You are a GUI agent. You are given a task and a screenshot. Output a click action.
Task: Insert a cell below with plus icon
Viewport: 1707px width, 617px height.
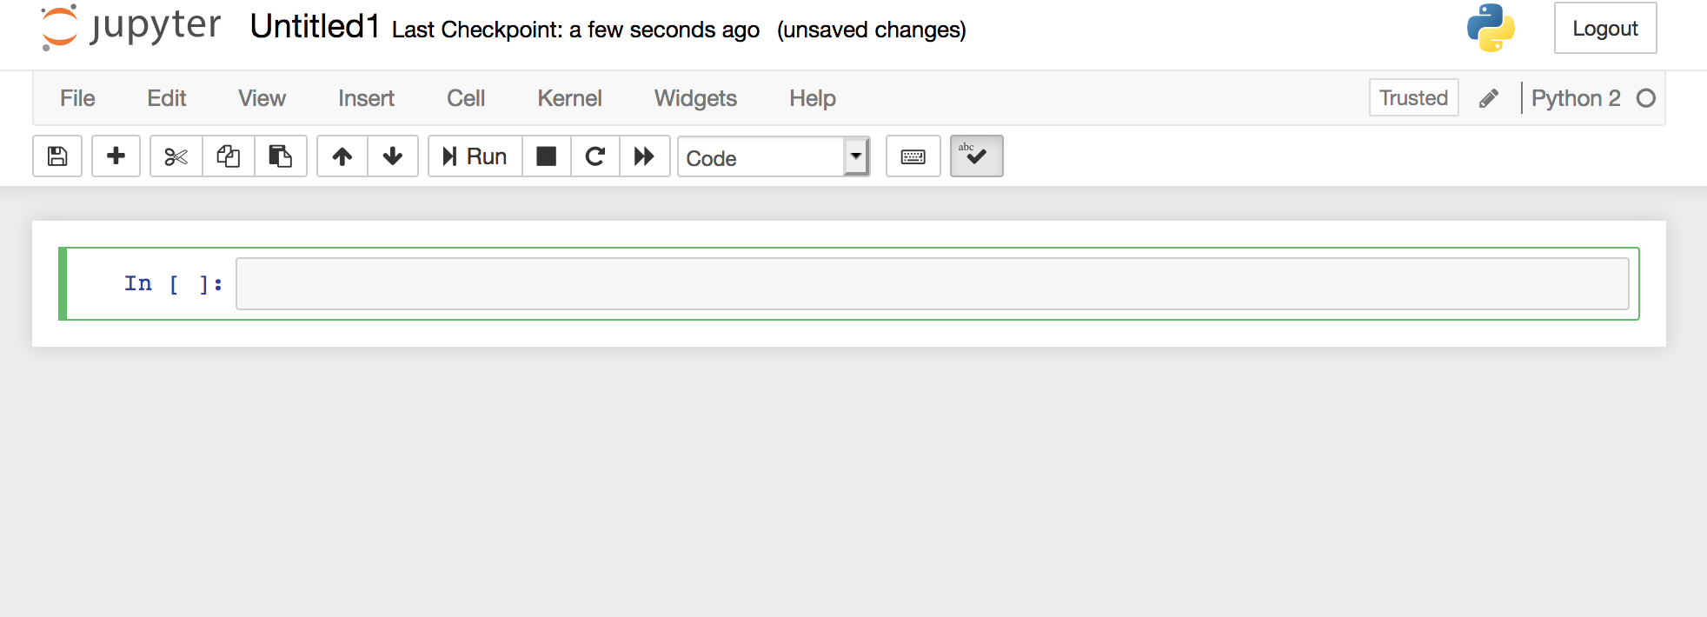[116, 156]
